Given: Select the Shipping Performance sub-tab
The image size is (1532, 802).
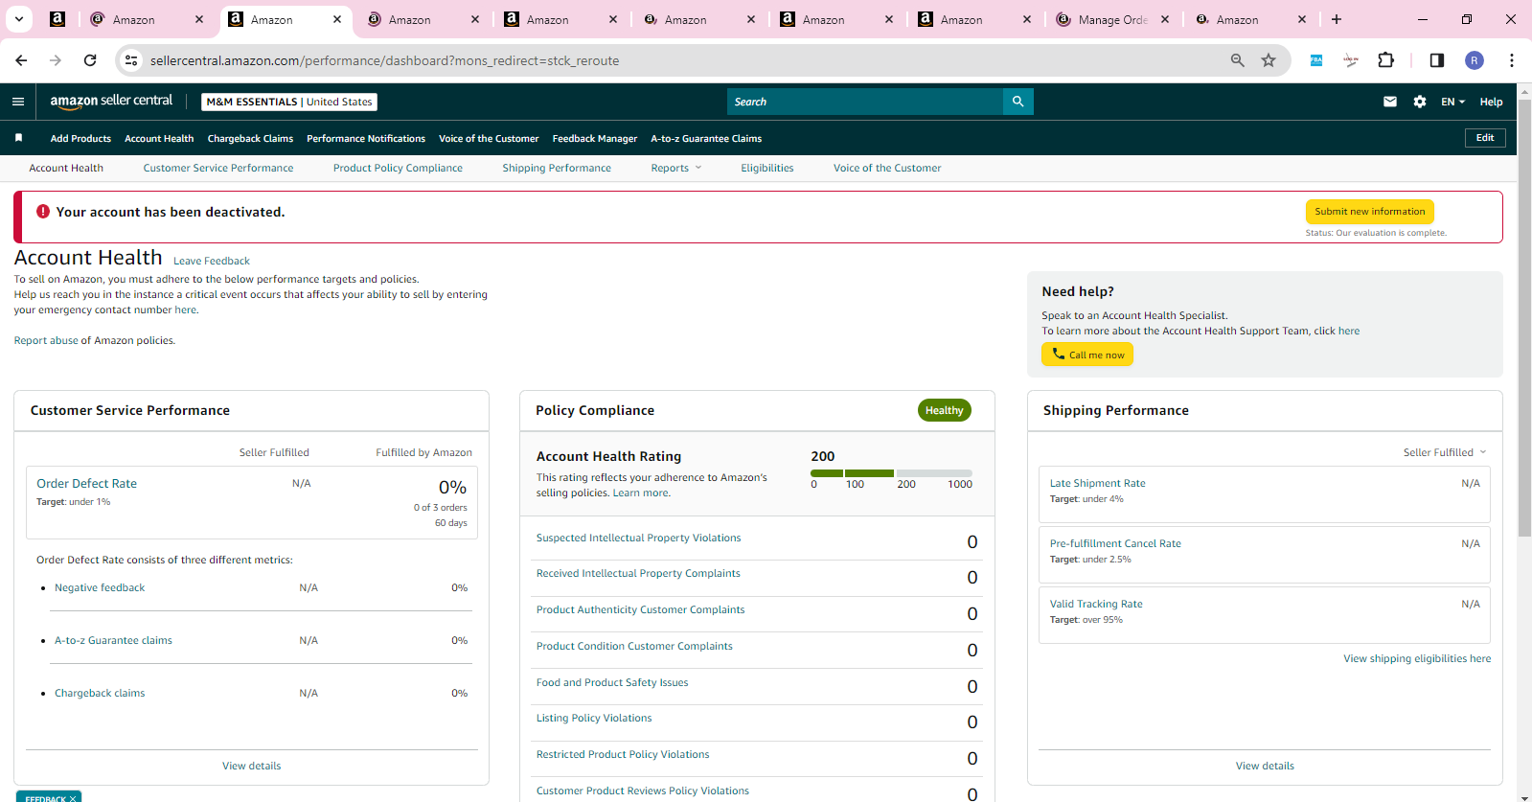Looking at the screenshot, I should click(x=557, y=168).
